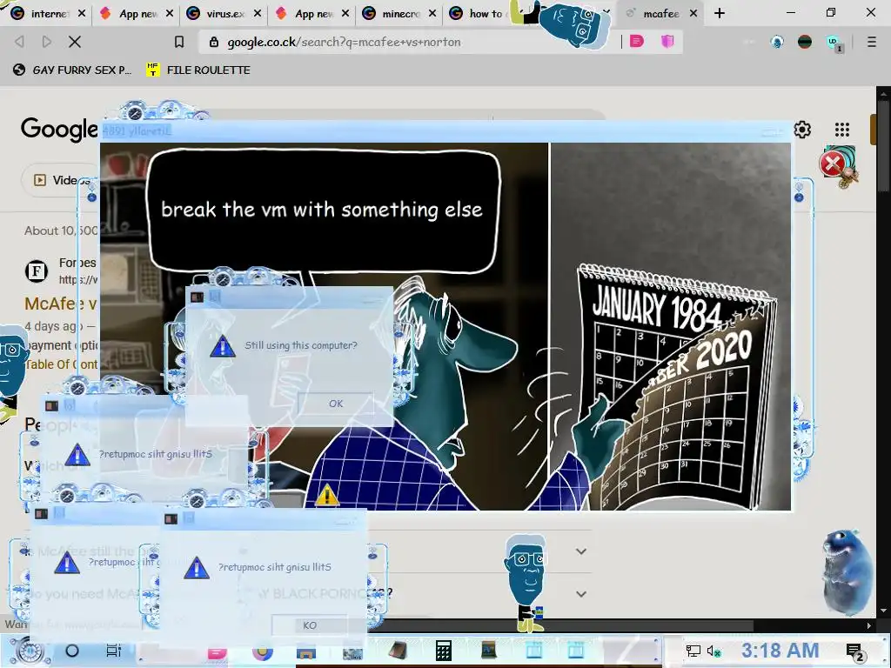Click the dark round extension icon in the toolbar

point(805,42)
